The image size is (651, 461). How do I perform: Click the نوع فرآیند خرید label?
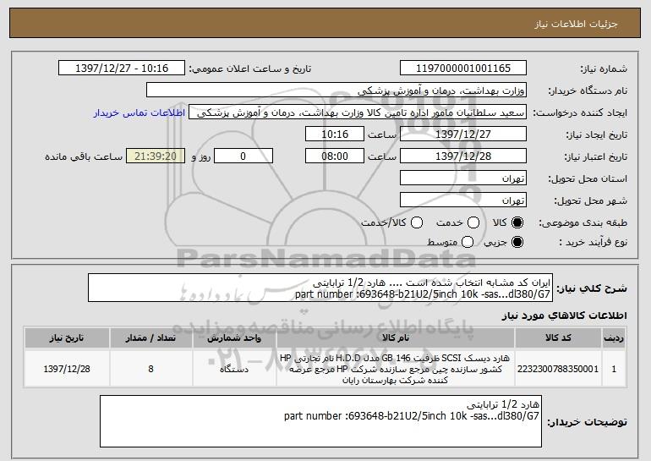(593, 242)
